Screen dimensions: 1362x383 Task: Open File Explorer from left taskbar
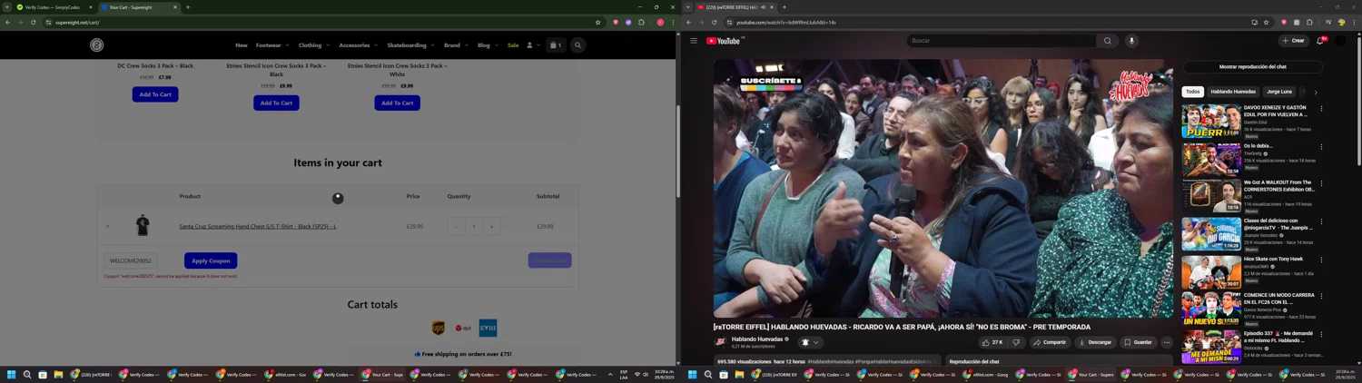[58, 374]
